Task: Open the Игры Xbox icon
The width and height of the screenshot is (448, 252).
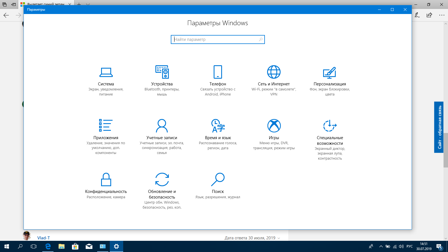Action: click(x=274, y=126)
